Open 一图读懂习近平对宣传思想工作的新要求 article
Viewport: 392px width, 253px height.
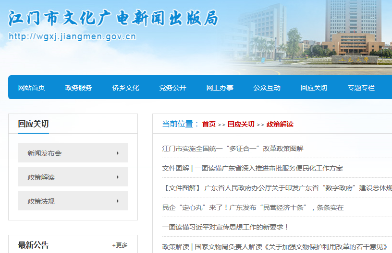pos(226,227)
